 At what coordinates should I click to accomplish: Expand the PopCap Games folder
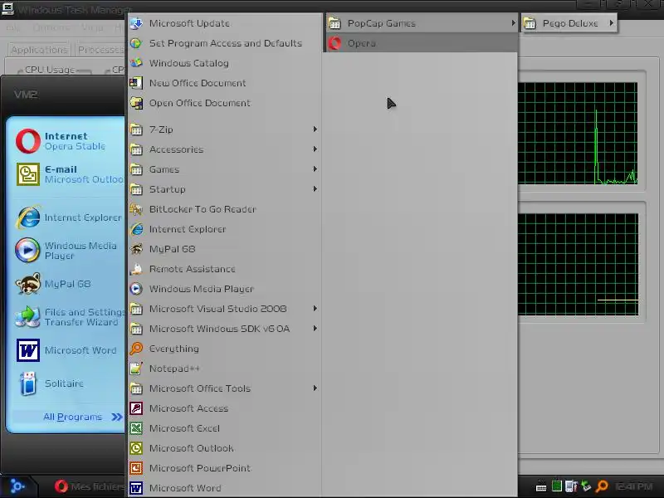[x=422, y=23]
